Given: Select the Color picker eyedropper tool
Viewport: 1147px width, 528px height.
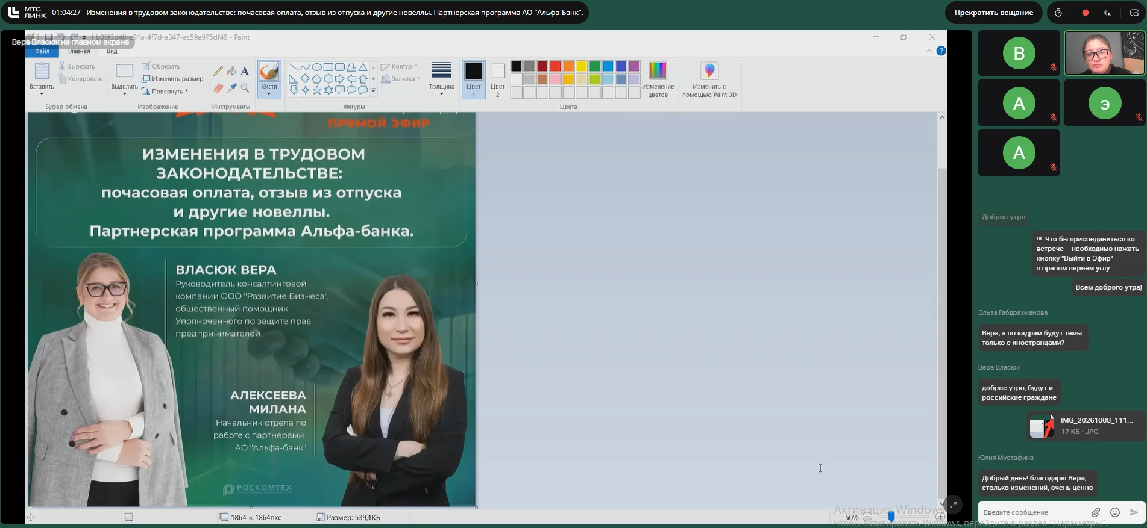Looking at the screenshot, I should [x=231, y=88].
